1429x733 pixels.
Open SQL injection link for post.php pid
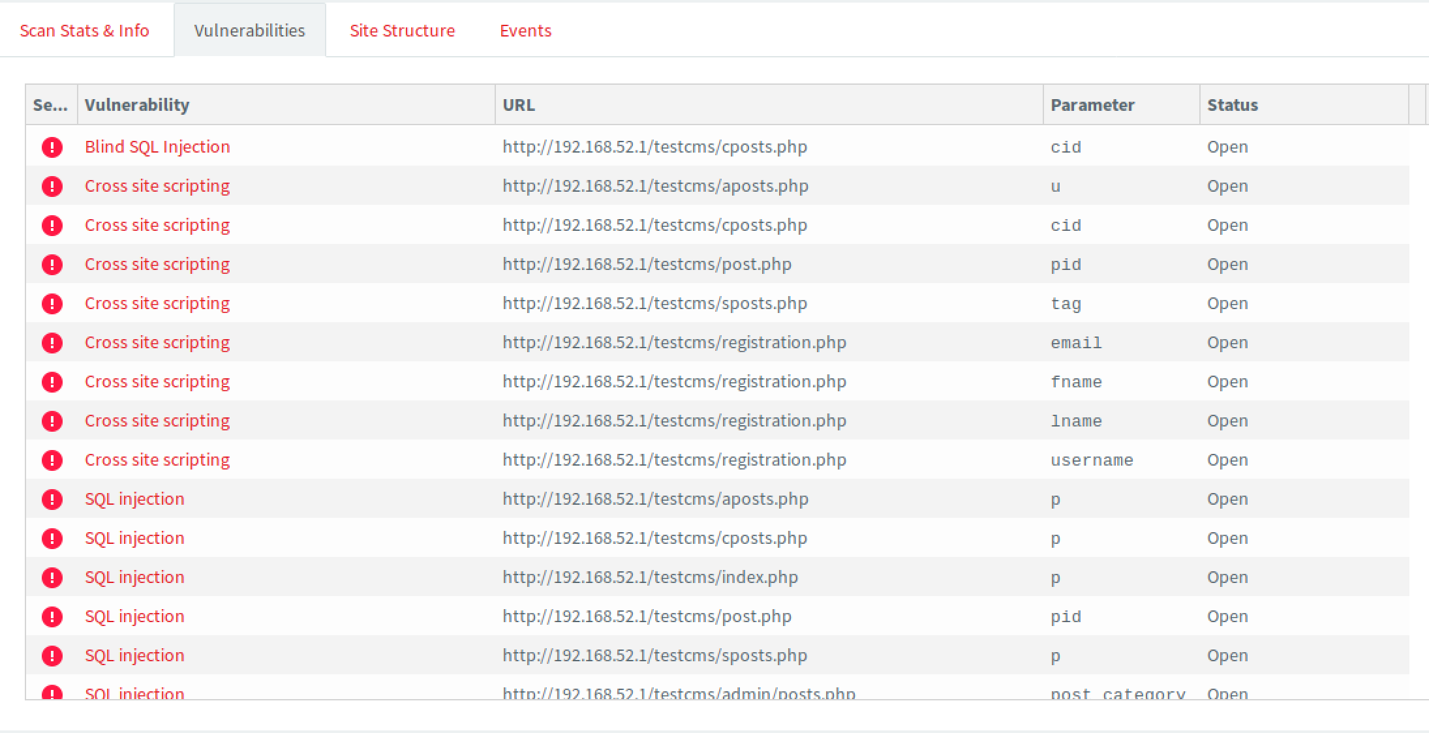click(x=134, y=616)
